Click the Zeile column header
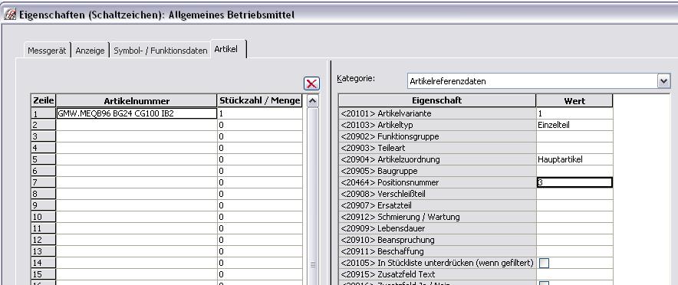 coord(43,101)
